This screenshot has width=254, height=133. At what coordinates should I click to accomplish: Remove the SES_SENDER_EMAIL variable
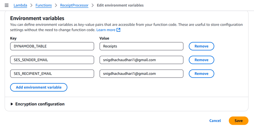[x=201, y=60]
